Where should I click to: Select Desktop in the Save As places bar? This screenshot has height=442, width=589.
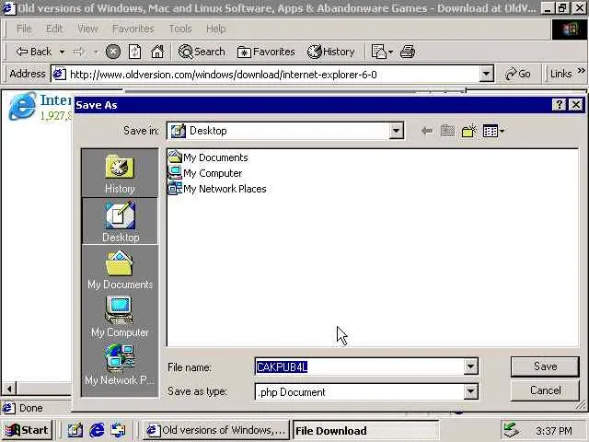click(x=120, y=222)
